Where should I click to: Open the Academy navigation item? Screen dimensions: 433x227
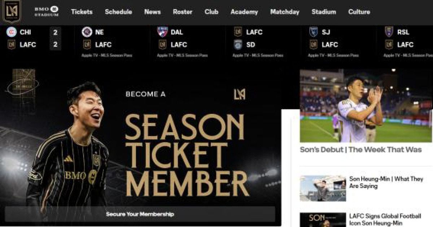pos(244,12)
